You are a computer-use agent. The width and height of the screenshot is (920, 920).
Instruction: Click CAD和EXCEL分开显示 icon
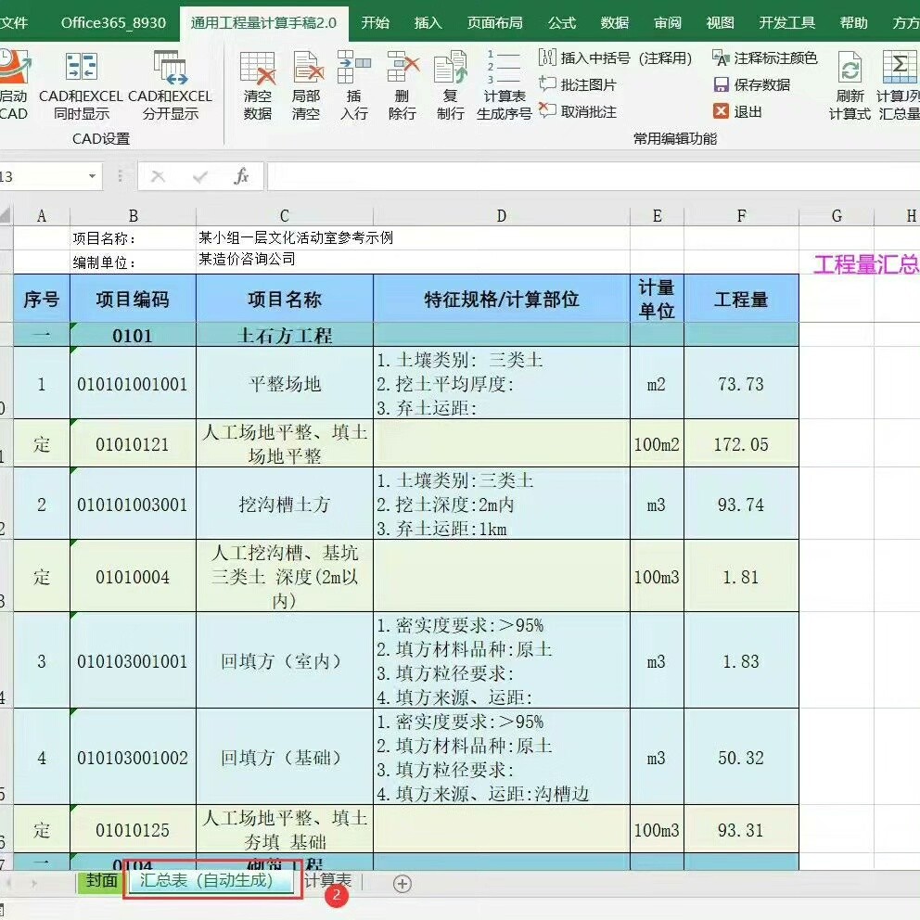coord(170,85)
